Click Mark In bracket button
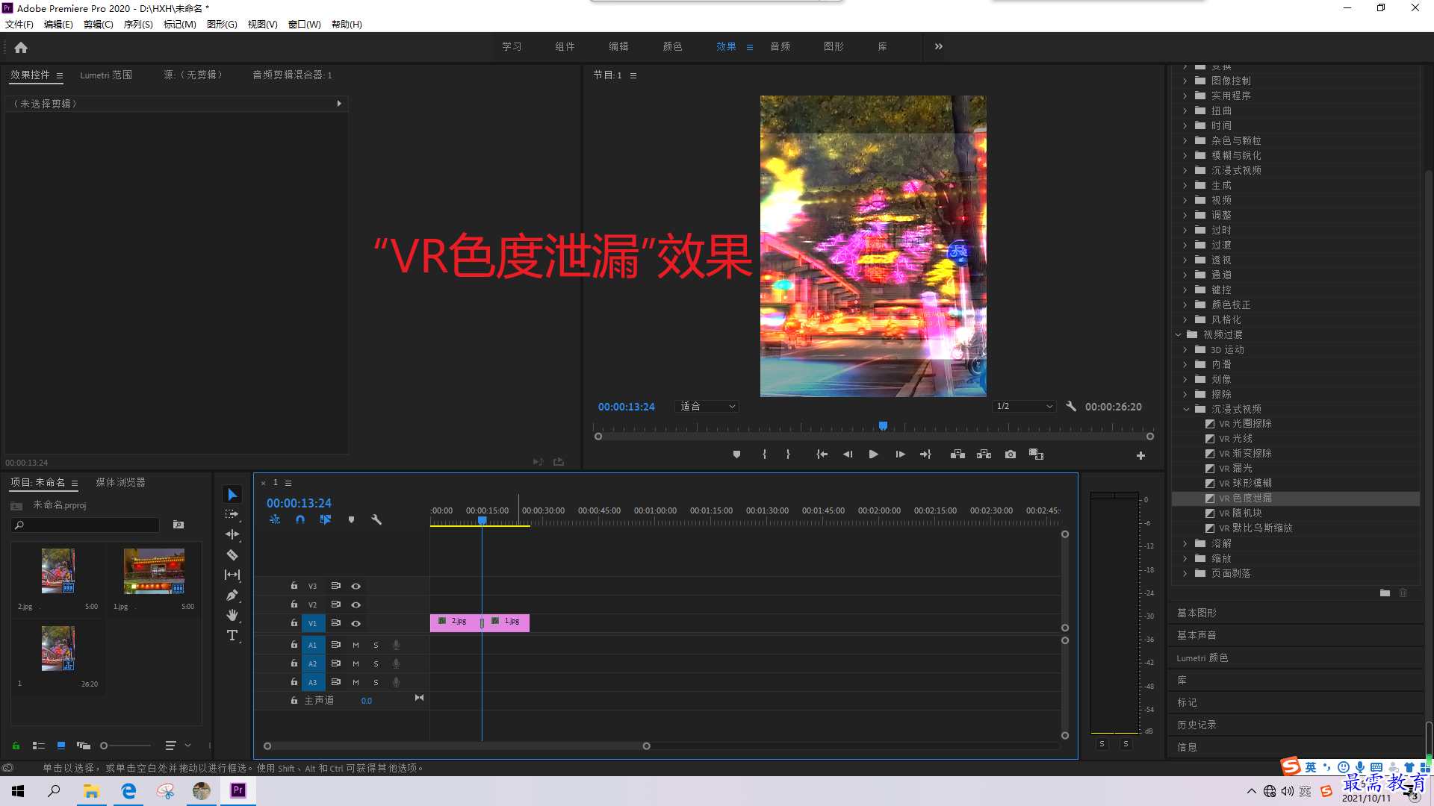This screenshot has width=1434, height=806. [x=764, y=454]
